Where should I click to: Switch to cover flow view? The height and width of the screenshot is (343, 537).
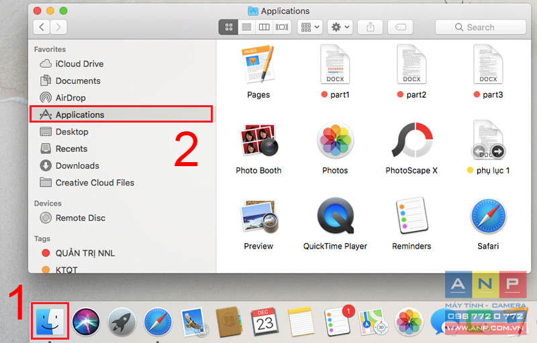click(x=282, y=27)
